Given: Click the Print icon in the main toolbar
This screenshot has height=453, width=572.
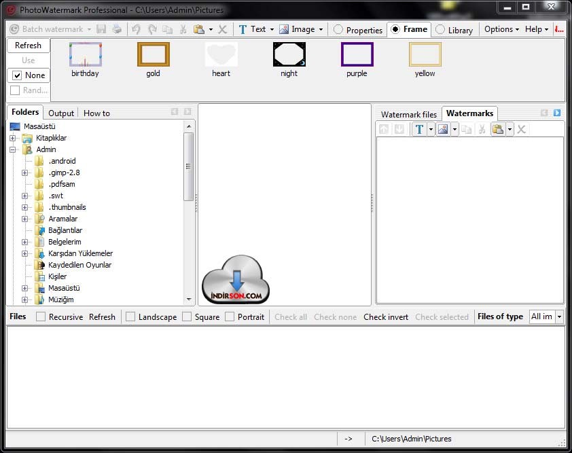Looking at the screenshot, I should pos(117,29).
